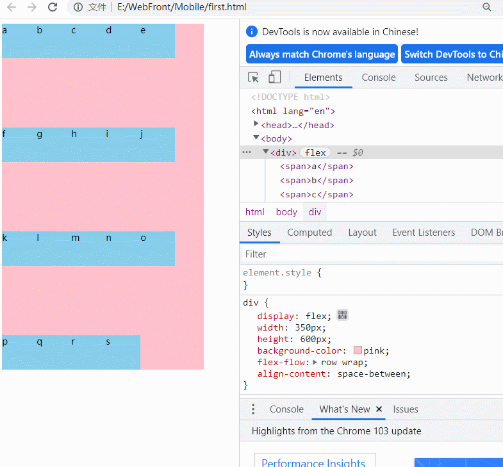
Task: Click the address bar URL text
Action: point(181,7)
